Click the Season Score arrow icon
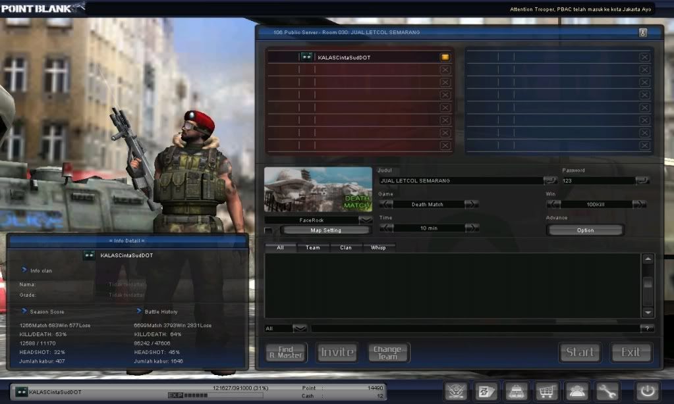The width and height of the screenshot is (674, 404). pos(24,311)
